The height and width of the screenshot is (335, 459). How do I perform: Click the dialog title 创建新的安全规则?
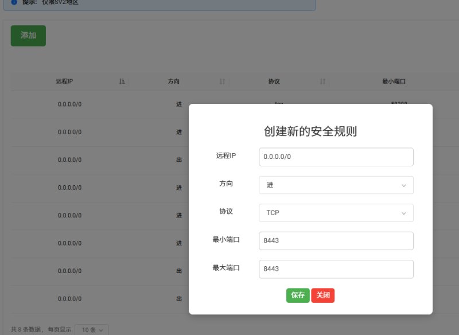(x=310, y=131)
